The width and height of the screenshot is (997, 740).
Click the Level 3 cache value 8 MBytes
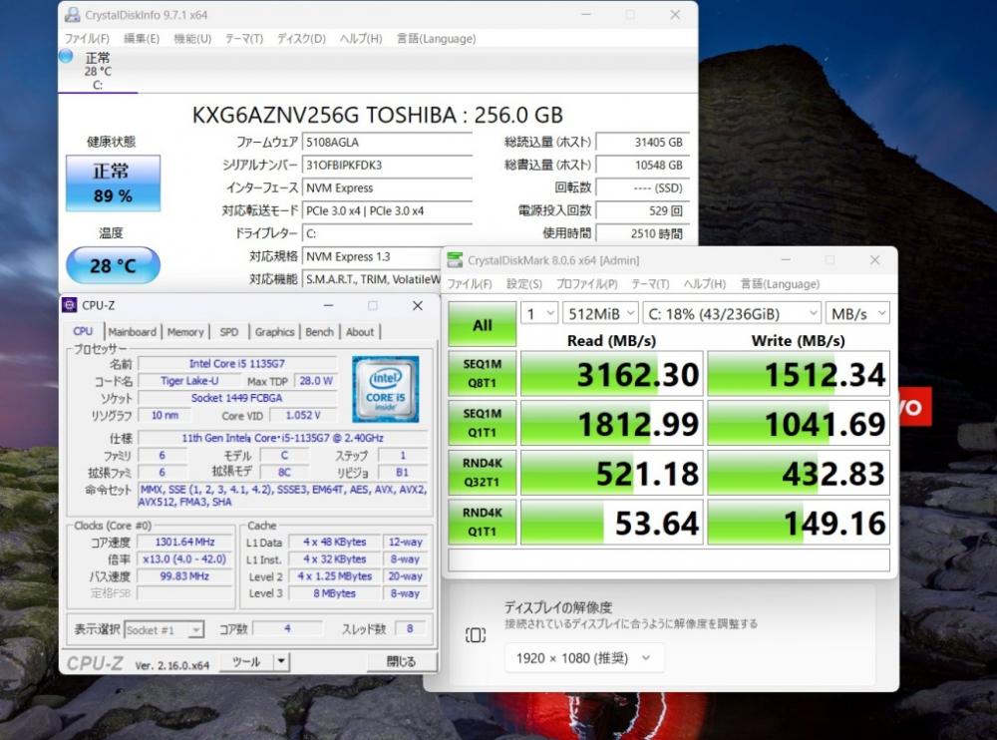(334, 593)
